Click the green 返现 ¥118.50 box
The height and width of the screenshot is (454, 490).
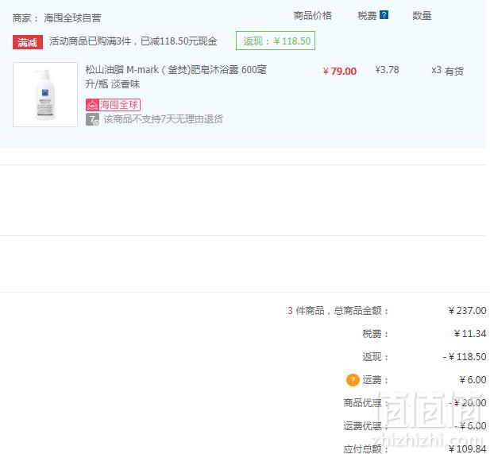pyautogui.click(x=276, y=41)
